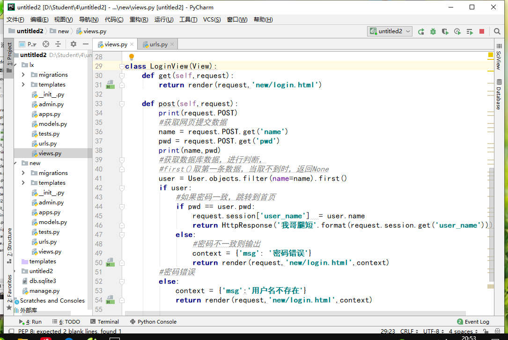The height and width of the screenshot is (340, 508).
Task: Expand the migrations folder under lx
Action: 23,75
